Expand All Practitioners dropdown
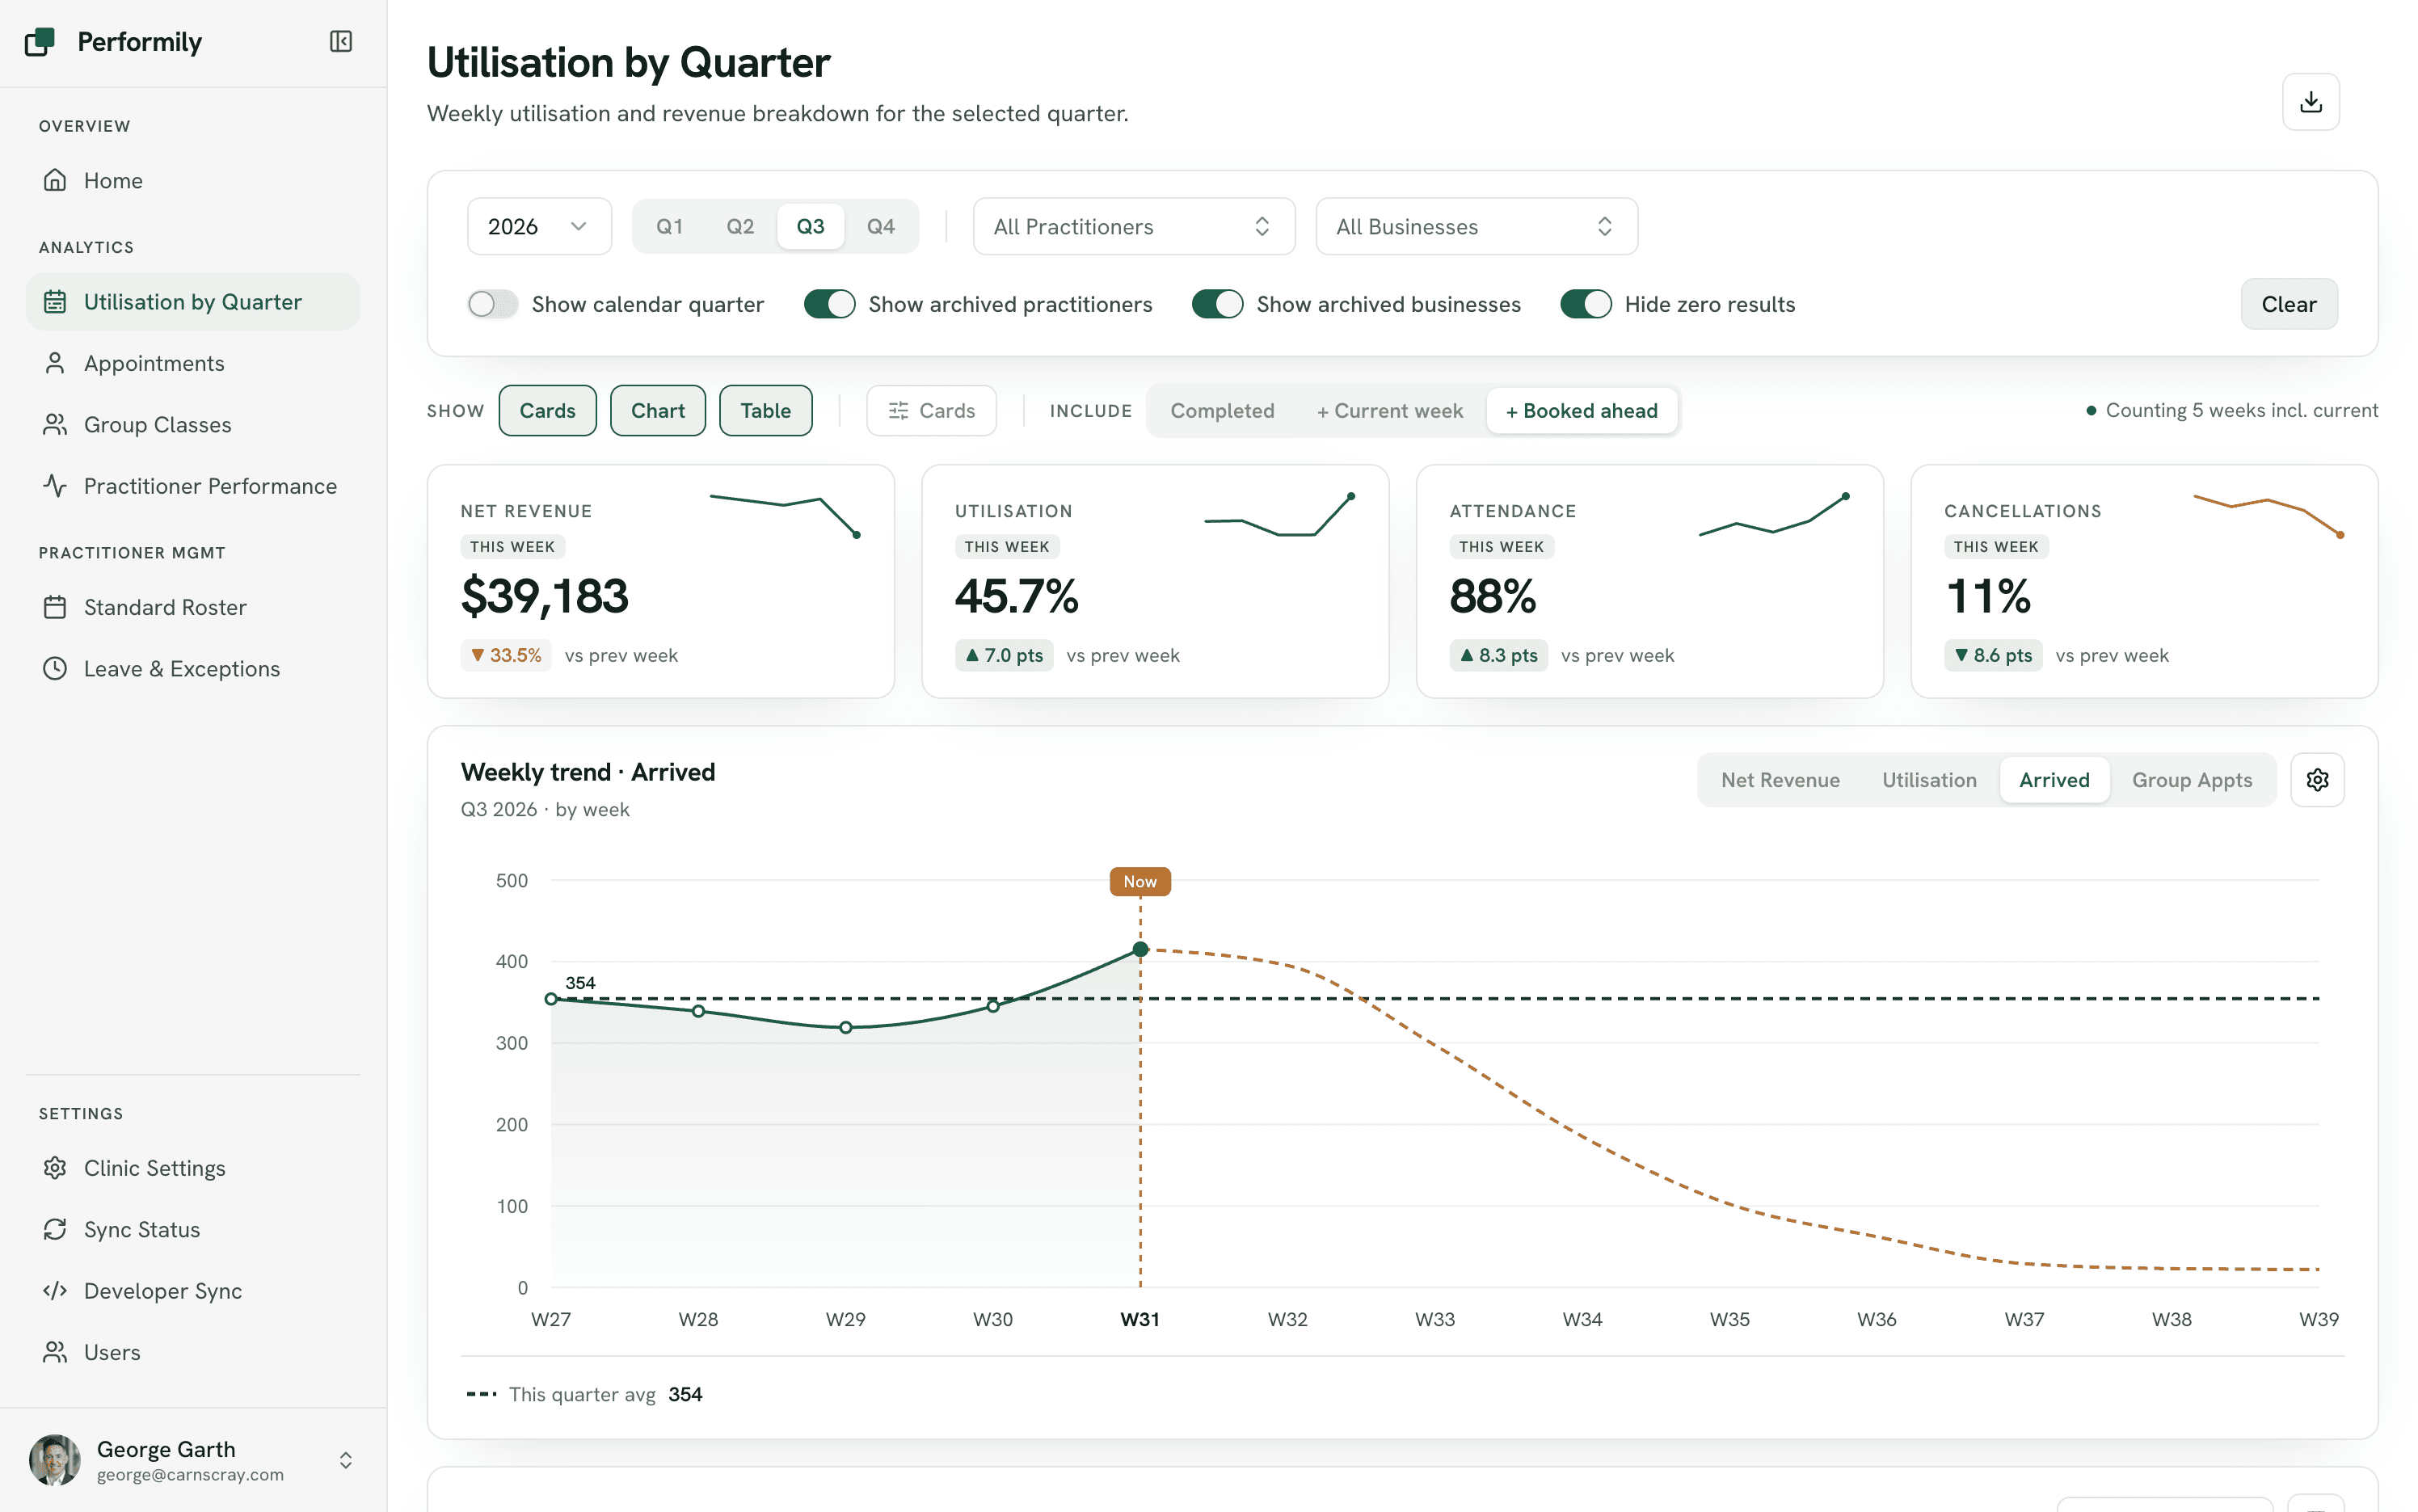 tap(1133, 226)
